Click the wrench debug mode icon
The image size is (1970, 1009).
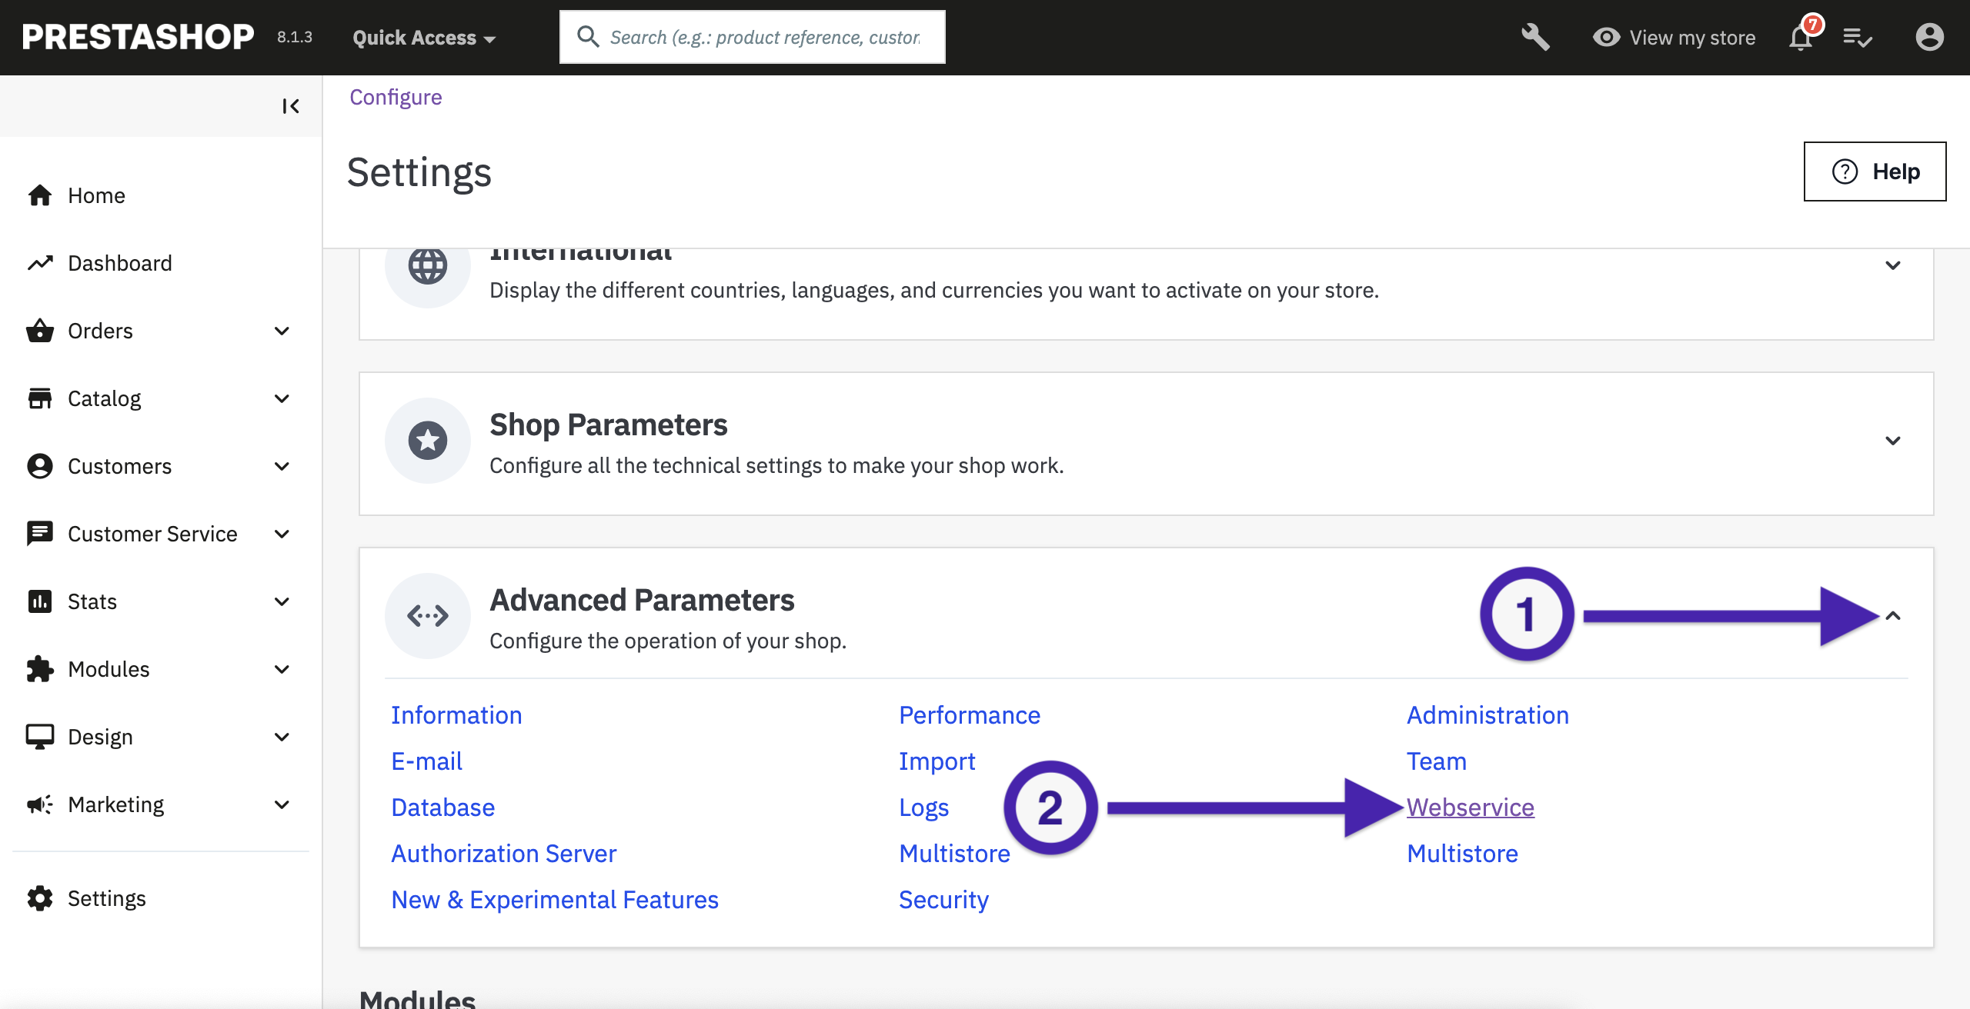1534,37
